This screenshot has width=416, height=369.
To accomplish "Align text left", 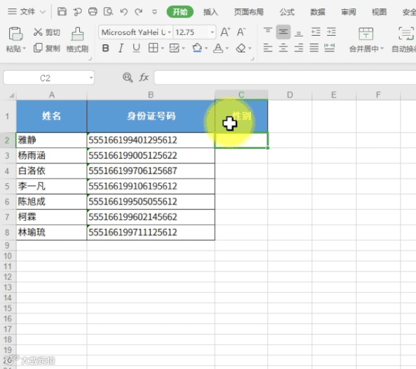I will pyautogui.click(x=268, y=48).
